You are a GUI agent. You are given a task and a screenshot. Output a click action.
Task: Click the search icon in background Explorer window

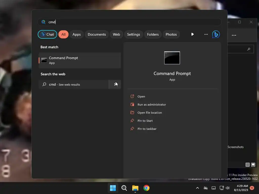[249, 49]
